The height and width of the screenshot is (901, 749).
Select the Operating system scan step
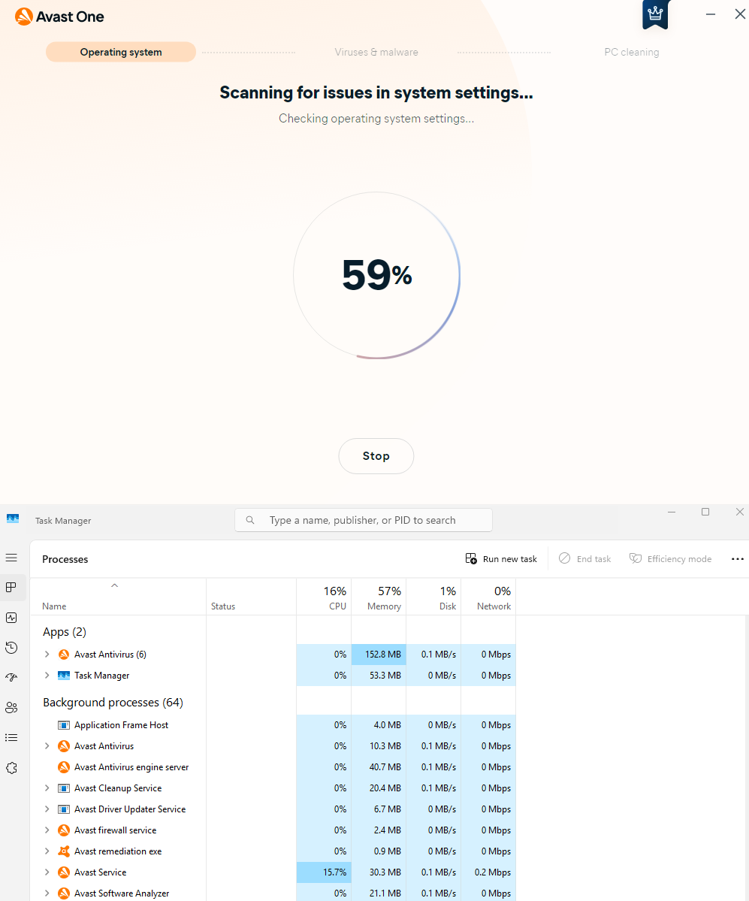(121, 53)
